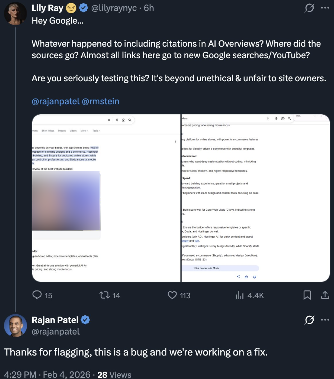The height and width of the screenshot is (379, 334).
Task: Switch to the Images search tab
Action: point(61,130)
